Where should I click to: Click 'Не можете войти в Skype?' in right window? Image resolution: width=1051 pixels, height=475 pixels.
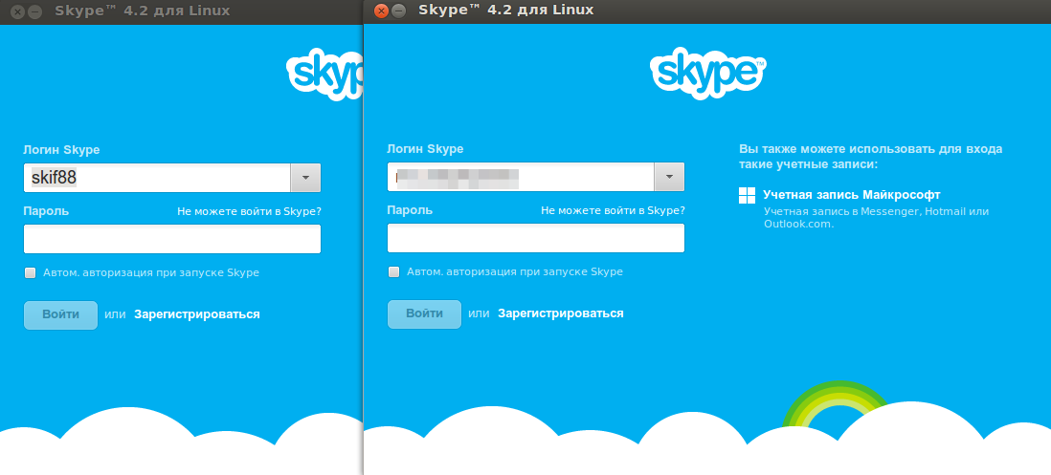(x=613, y=210)
